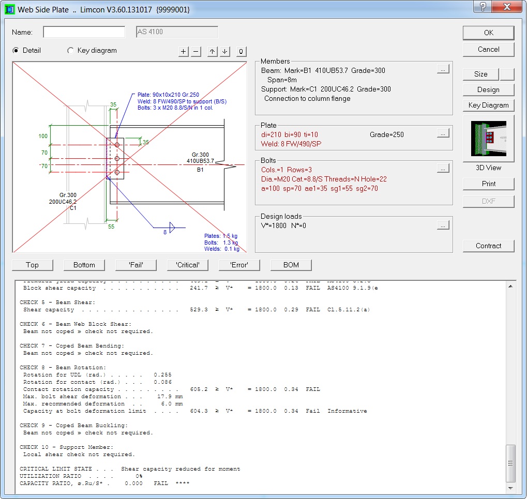Zoom in the diagram with plus button
The image size is (527, 499).
point(184,51)
